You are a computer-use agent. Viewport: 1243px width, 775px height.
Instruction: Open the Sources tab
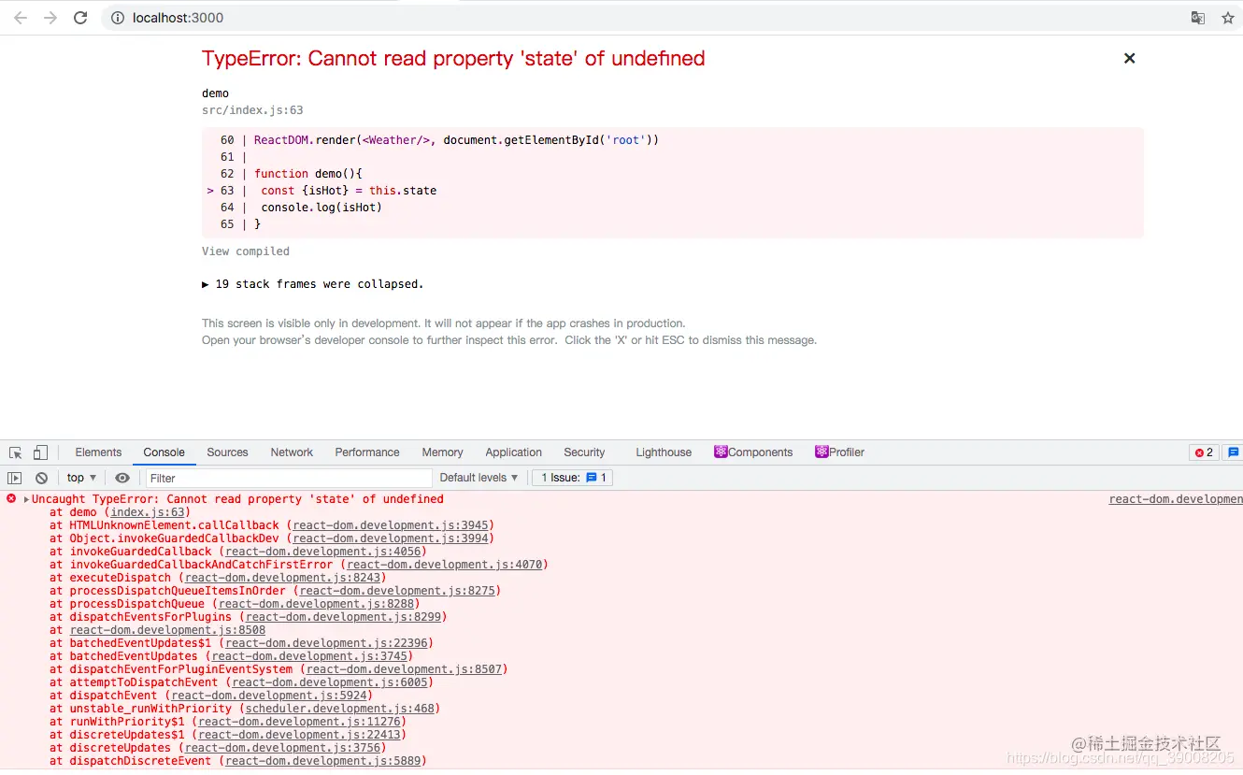[x=227, y=452]
